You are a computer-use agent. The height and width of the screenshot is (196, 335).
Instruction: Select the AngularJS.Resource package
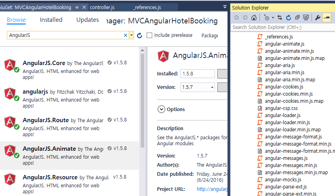(70, 183)
